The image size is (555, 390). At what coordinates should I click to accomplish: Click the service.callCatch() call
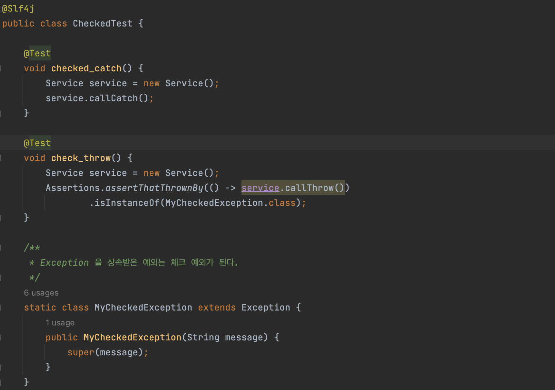97,98
